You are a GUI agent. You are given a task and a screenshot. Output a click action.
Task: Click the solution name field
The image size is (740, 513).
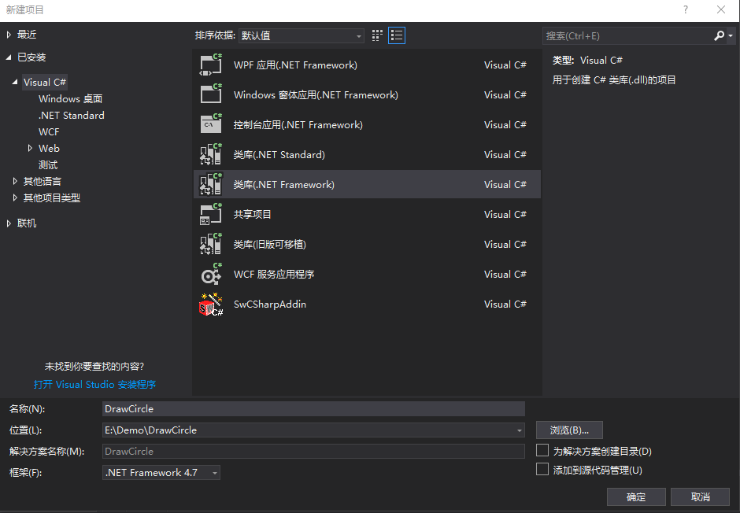[313, 451]
